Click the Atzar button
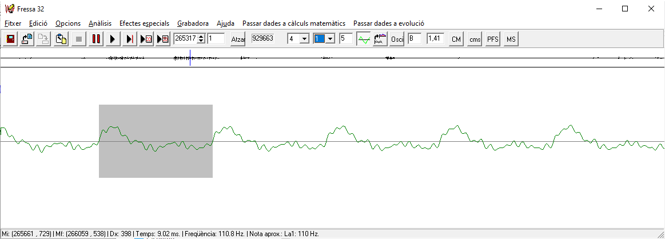This screenshot has width=665, height=239. point(237,39)
